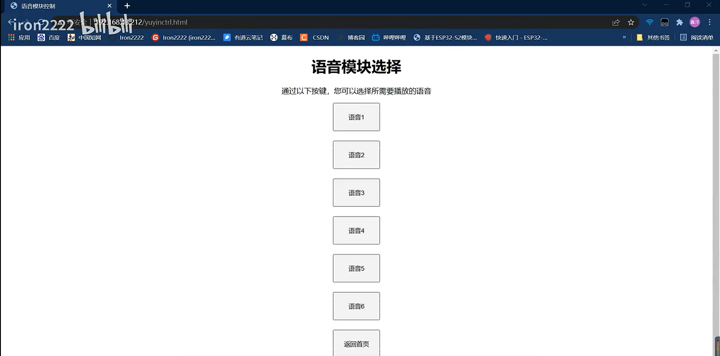Share this page icon in address bar

[616, 22]
